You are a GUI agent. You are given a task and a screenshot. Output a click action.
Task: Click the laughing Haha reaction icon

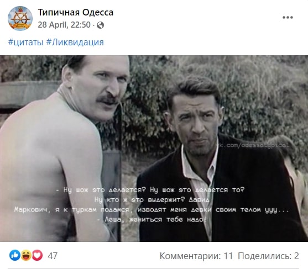pos(26,255)
